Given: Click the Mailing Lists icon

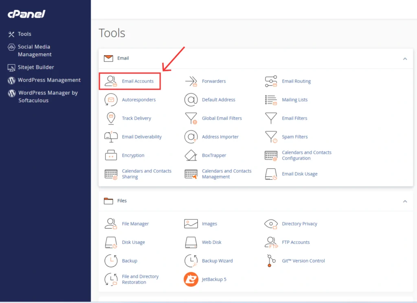Looking at the screenshot, I should click(271, 100).
